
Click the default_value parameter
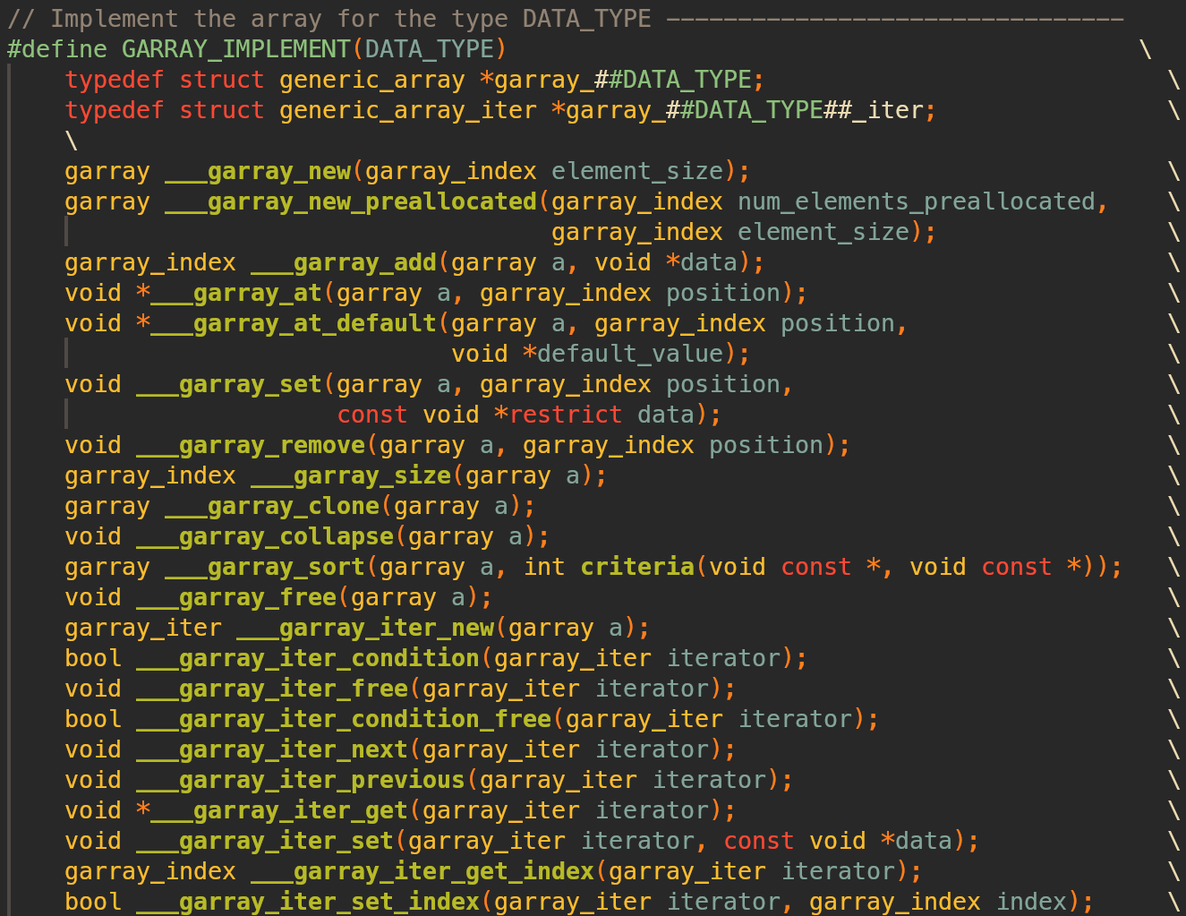click(630, 354)
